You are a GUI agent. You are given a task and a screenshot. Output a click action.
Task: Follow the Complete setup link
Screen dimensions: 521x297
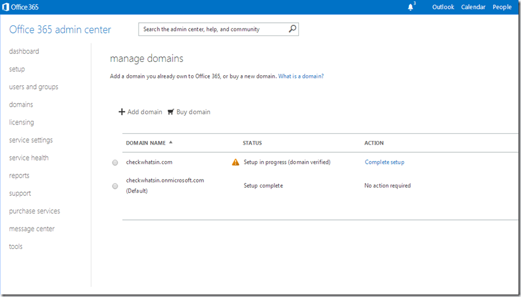click(384, 162)
